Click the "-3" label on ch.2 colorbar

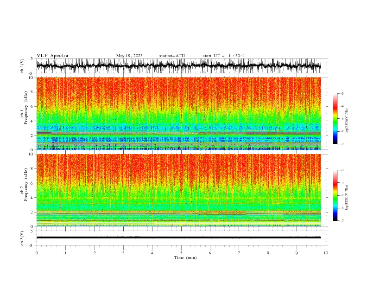342,170
